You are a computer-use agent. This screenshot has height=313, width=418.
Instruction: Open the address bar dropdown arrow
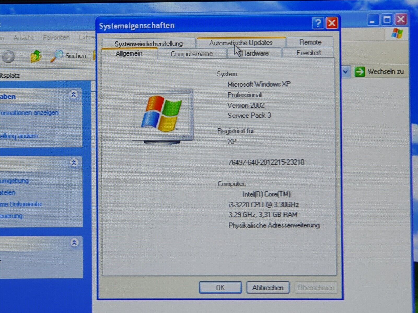[x=345, y=72]
